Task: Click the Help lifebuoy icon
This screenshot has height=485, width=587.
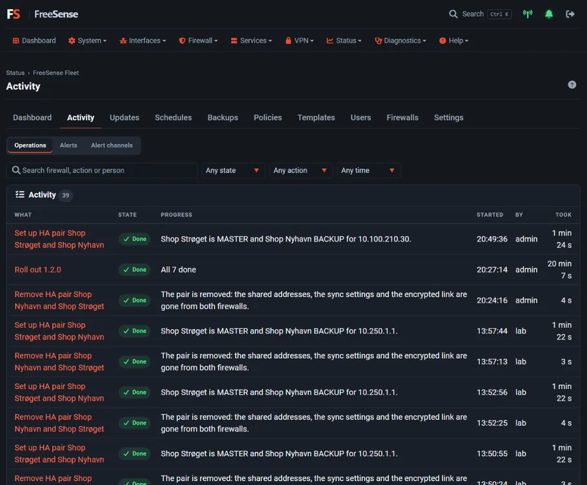Action: (x=443, y=41)
